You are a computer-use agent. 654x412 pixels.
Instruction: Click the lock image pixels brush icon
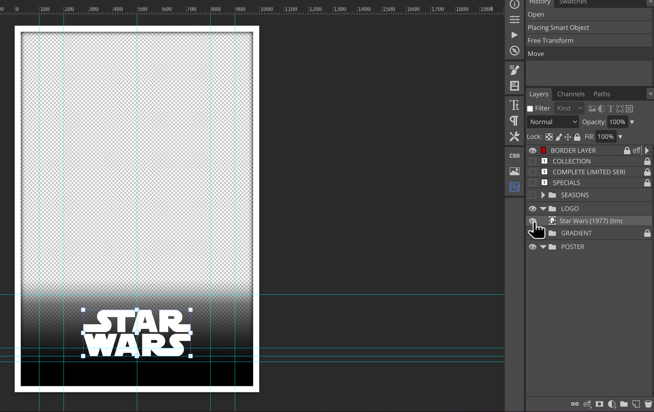[559, 137]
